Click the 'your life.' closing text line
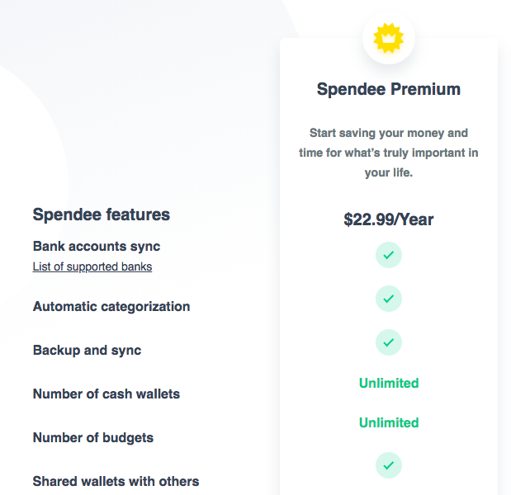Screen dimensions: 511x495 (388, 172)
